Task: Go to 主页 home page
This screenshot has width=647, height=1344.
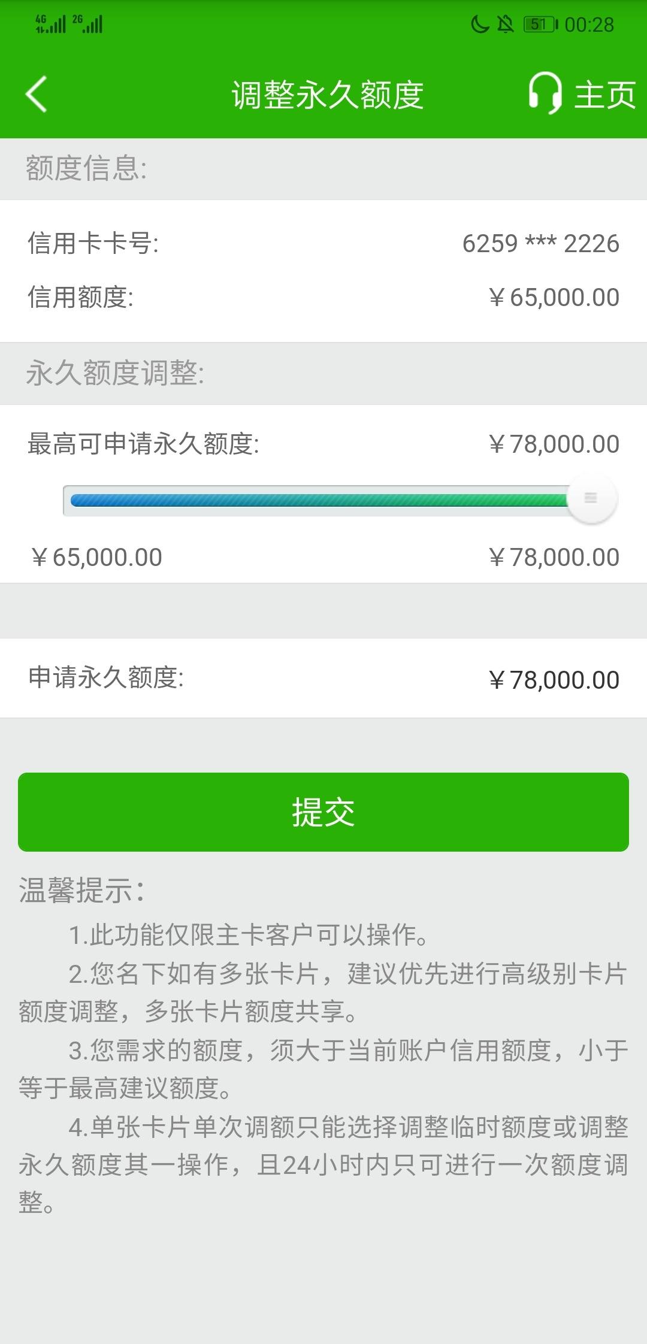Action: pos(605,95)
